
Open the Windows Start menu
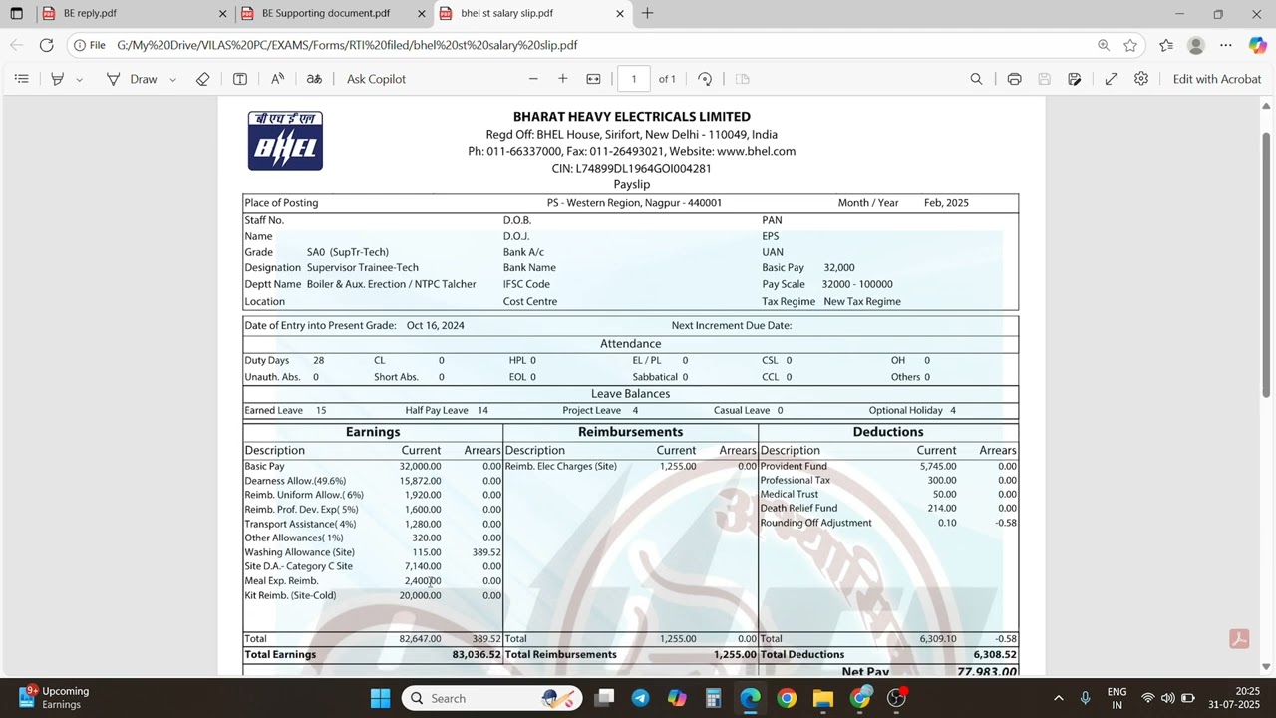[x=380, y=698]
